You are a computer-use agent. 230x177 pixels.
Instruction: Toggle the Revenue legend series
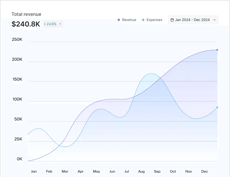(127, 20)
